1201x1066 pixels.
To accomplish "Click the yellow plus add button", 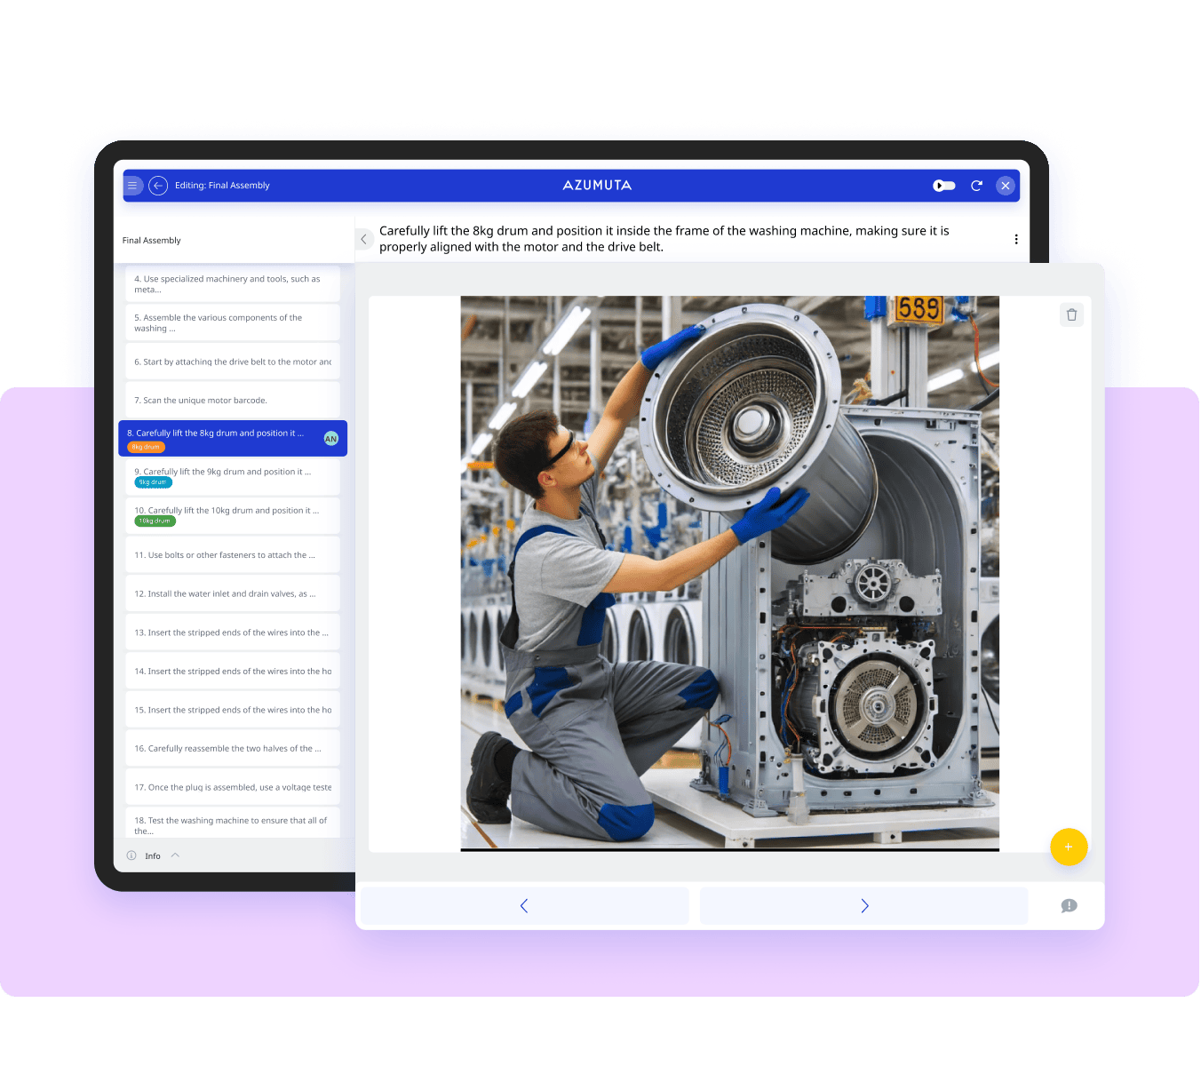I will [x=1068, y=847].
